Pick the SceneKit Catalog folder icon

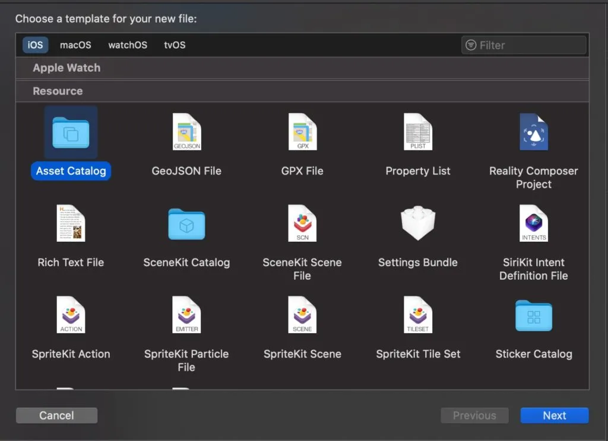pyautogui.click(x=186, y=223)
